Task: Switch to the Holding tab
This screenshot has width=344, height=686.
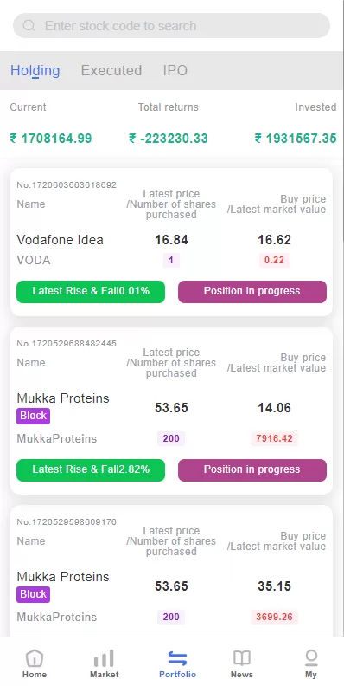Action: [x=35, y=70]
